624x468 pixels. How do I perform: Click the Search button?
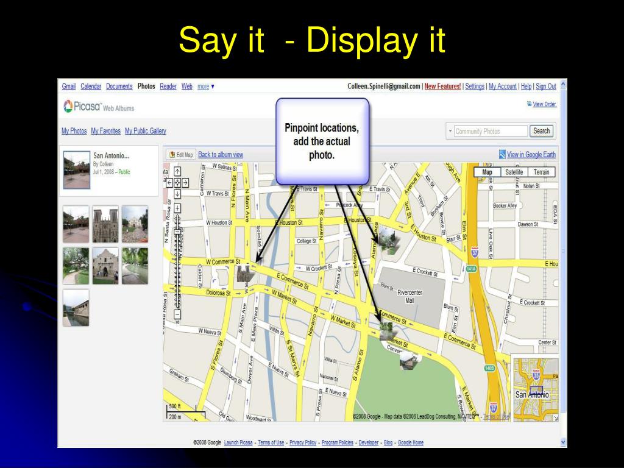541,131
